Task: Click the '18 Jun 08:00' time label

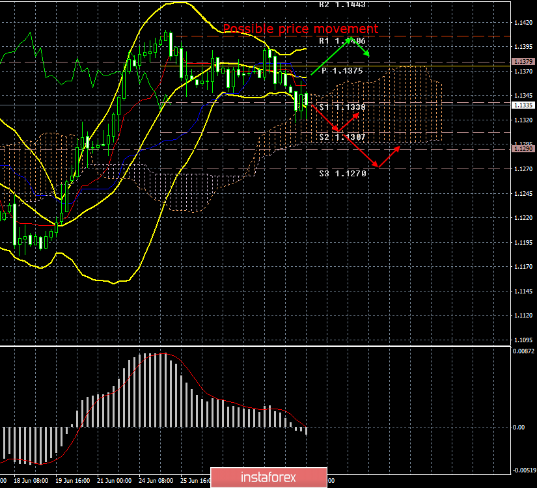Action: coord(31,481)
